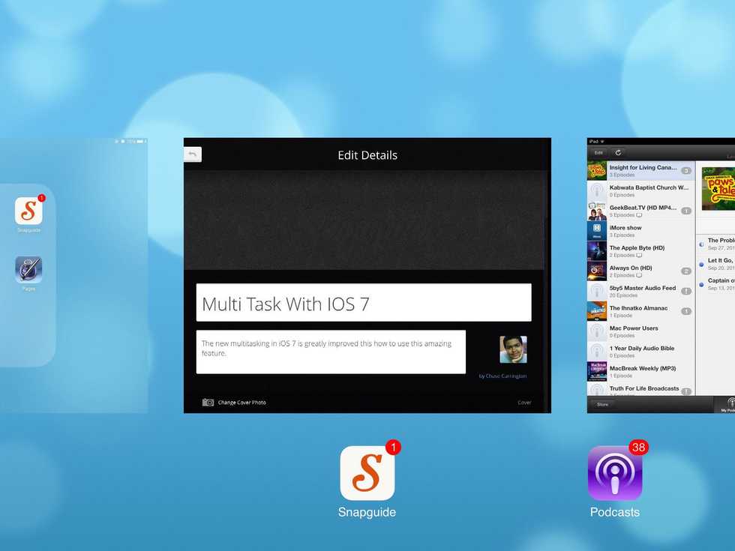The image size is (735, 551).
Task: Switch to the My Podcasts tab
Action: [726, 406]
